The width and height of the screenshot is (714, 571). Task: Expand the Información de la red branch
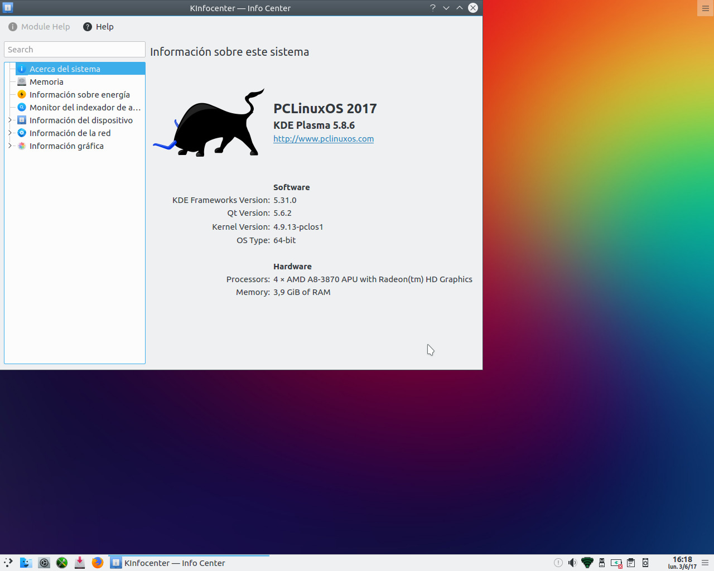(9, 133)
